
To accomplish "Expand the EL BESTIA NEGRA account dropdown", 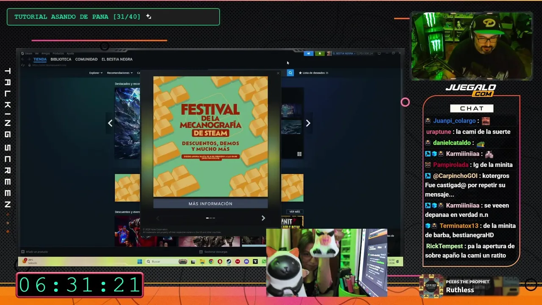I will [343, 53].
